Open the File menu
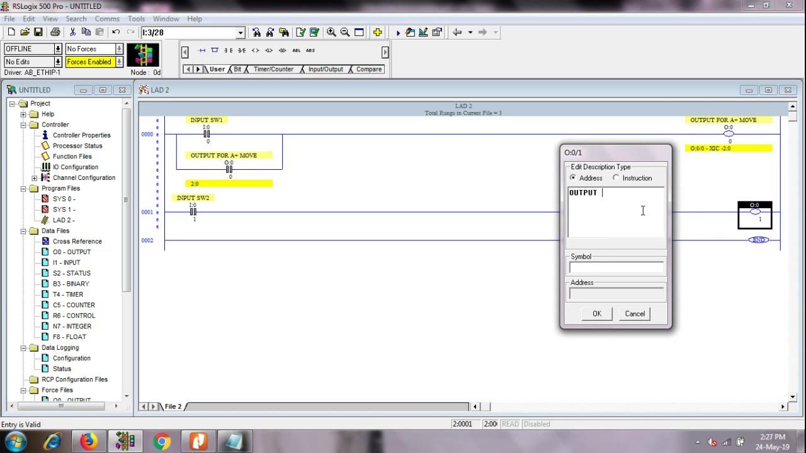The height and width of the screenshot is (453, 806). coord(9,19)
